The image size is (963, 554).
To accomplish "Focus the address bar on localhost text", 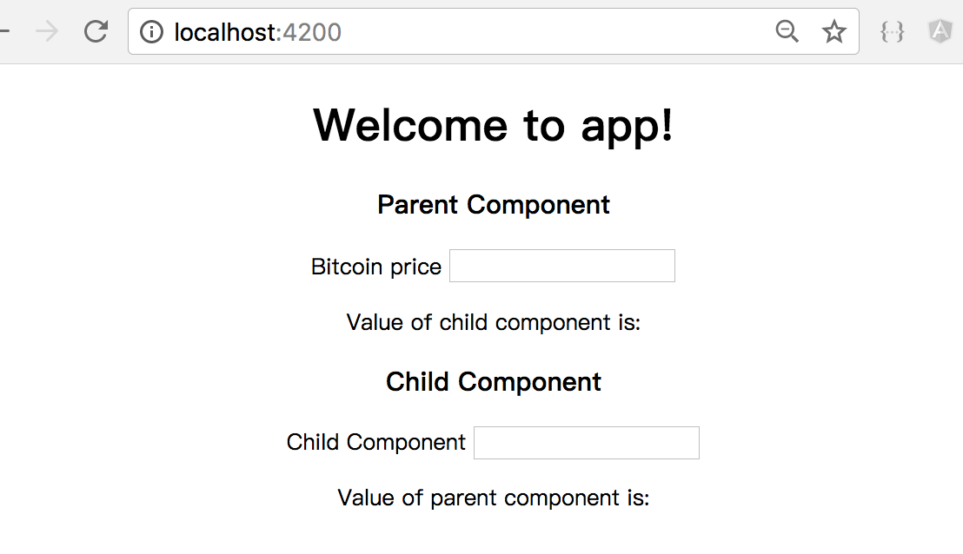I will point(224,32).
